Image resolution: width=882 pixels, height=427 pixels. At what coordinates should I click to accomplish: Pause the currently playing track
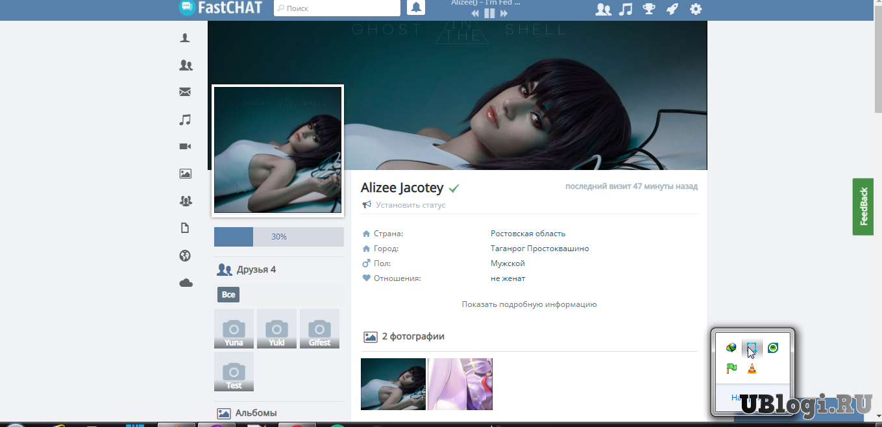coord(489,13)
